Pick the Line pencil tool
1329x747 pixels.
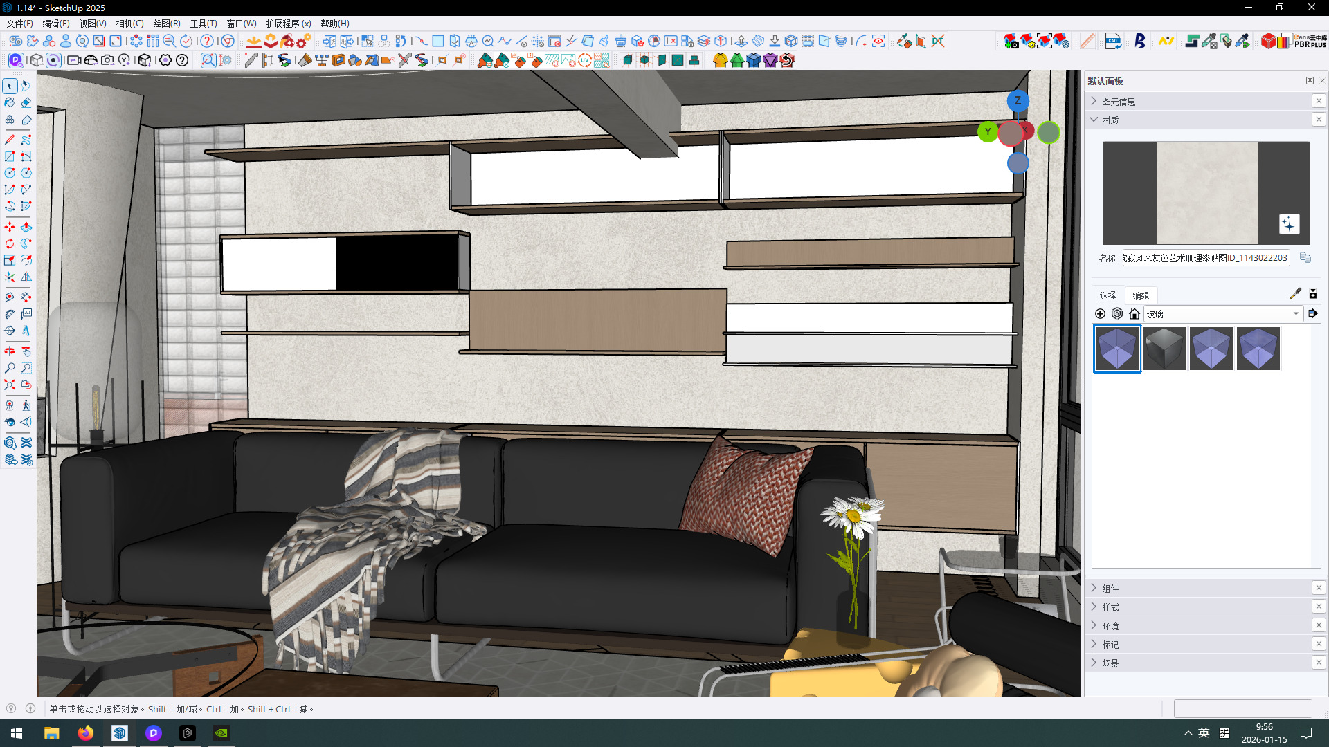[10, 139]
